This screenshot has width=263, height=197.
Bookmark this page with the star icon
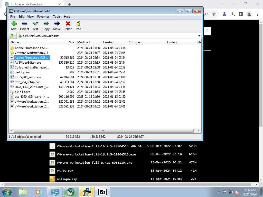tap(214, 14)
